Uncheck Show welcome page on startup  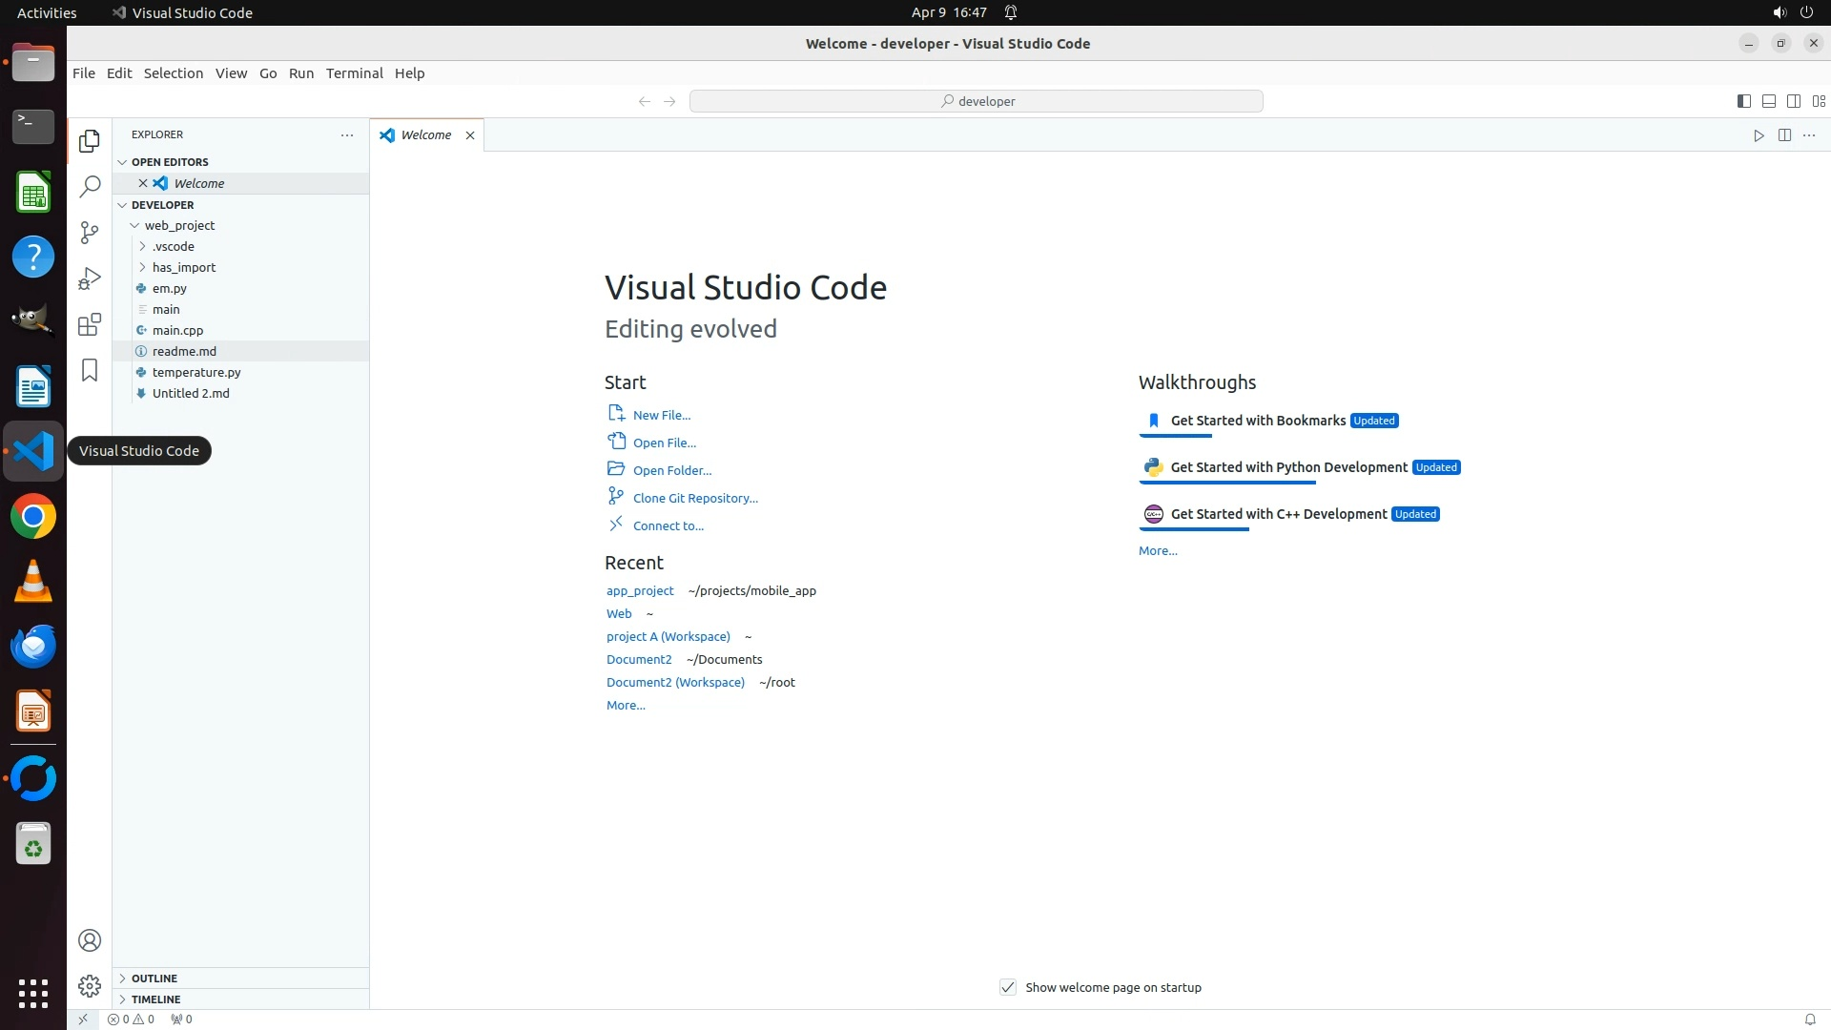coord(1008,987)
